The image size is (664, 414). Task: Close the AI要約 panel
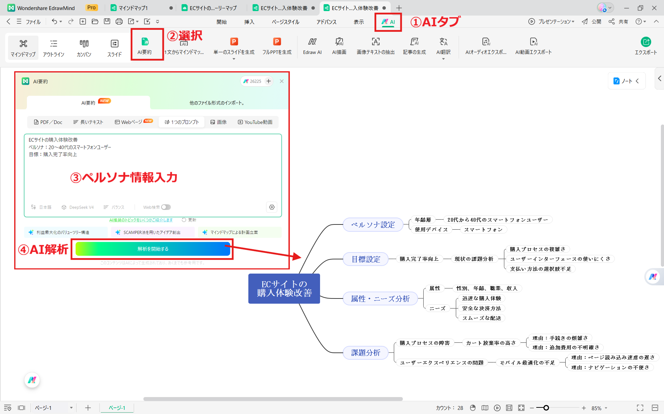pos(282,81)
